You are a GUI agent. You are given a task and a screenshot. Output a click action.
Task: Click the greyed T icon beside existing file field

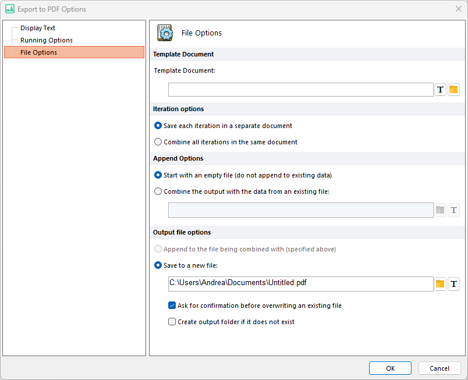pyautogui.click(x=453, y=210)
